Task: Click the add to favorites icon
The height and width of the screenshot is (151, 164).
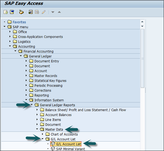Action: tap(30, 12)
